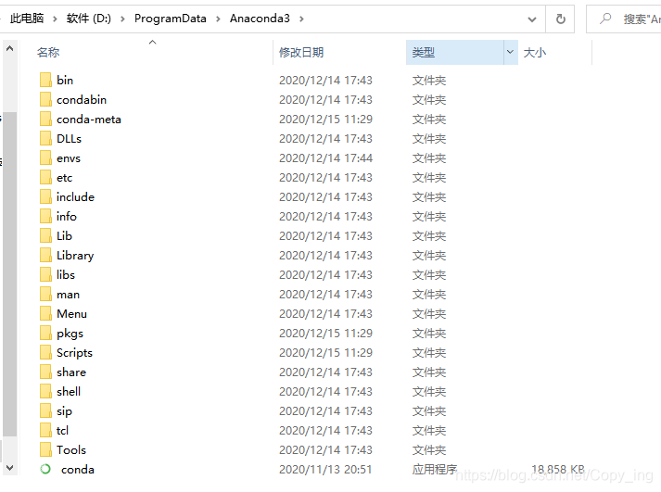661x492 pixels.
Task: Click the condabin folder icon
Action: tap(45, 99)
